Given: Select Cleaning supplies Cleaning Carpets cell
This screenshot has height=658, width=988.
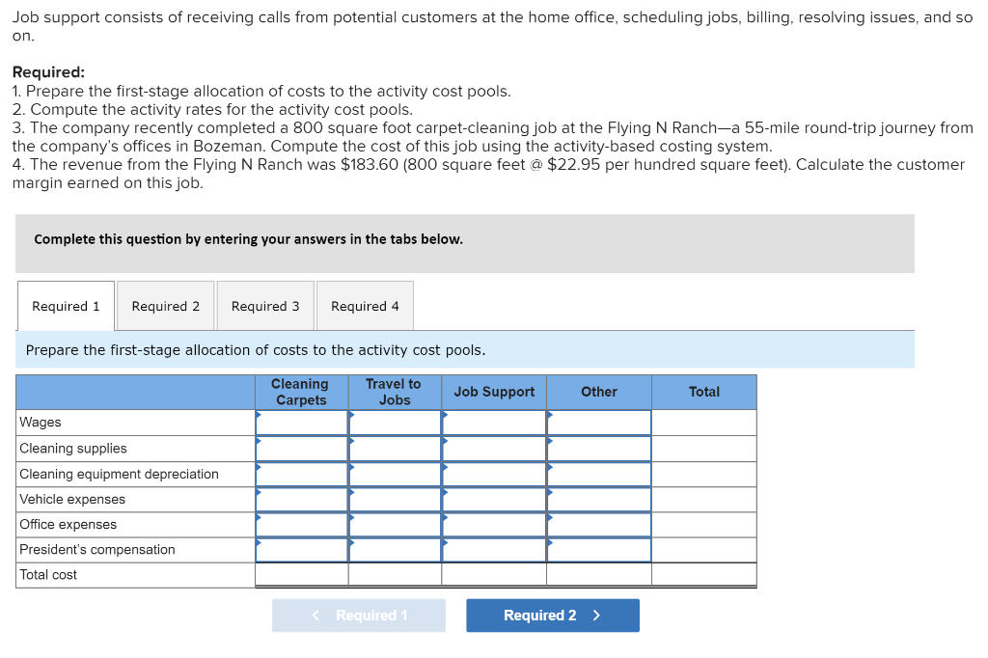Looking at the screenshot, I should pyautogui.click(x=302, y=448).
